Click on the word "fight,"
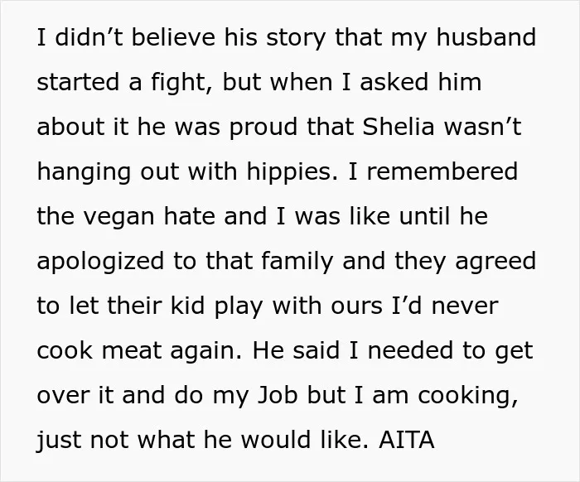Screen dimensions: 580x482 181,84
